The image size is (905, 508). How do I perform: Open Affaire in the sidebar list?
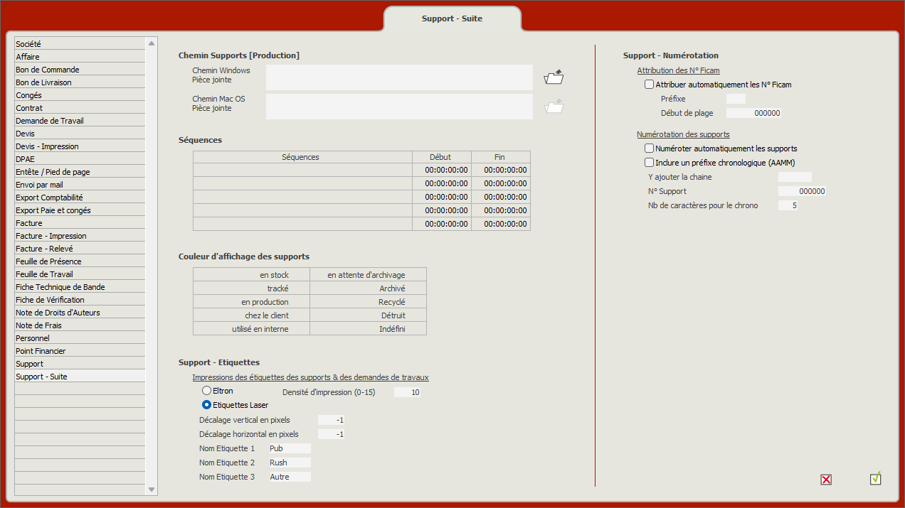point(80,57)
